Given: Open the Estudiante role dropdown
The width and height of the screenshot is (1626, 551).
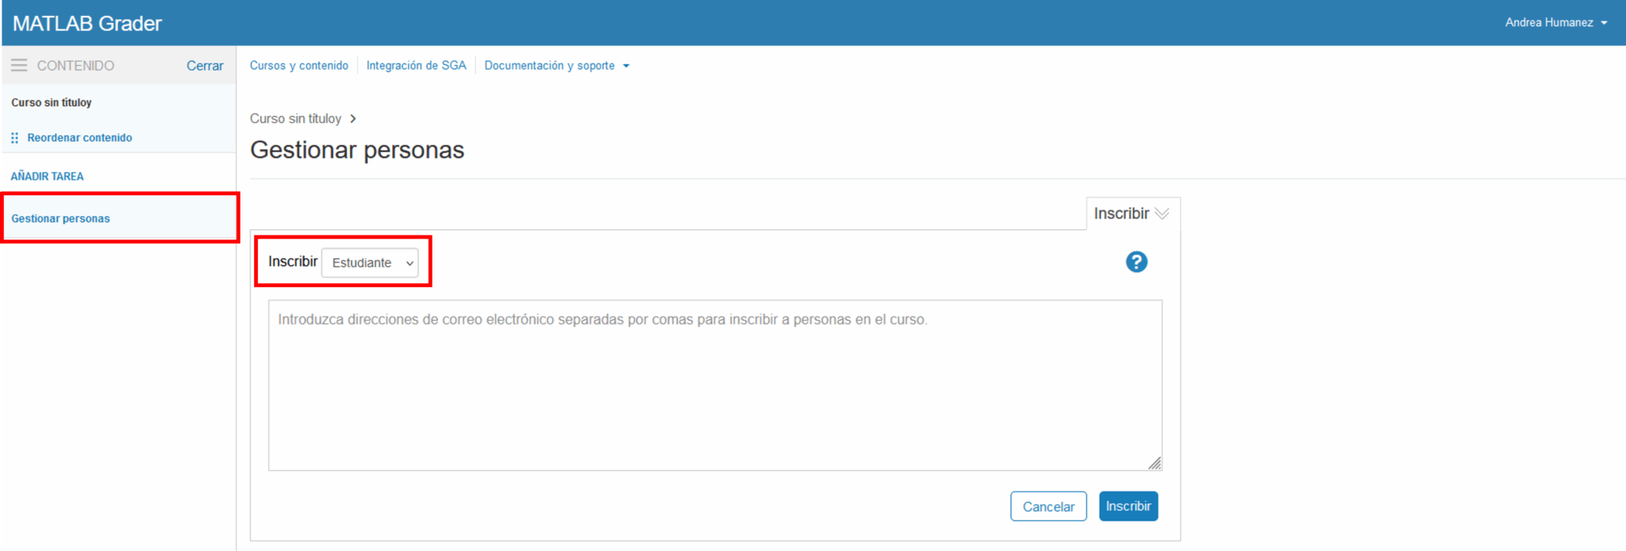Looking at the screenshot, I should click(371, 262).
